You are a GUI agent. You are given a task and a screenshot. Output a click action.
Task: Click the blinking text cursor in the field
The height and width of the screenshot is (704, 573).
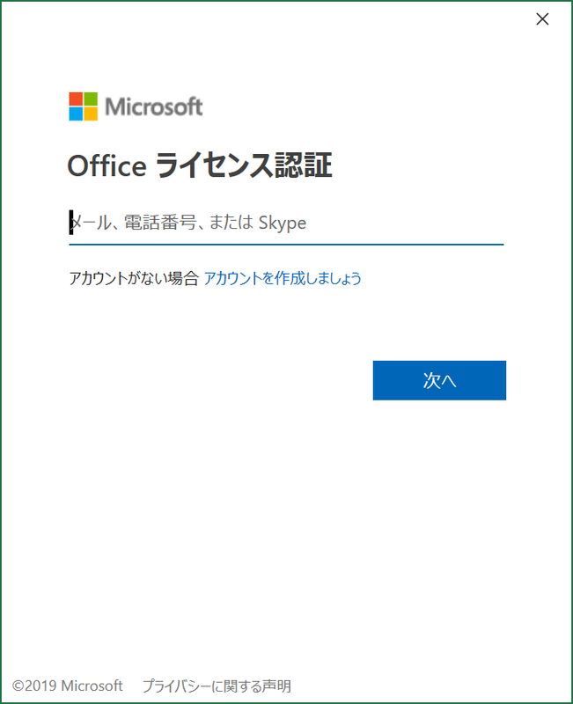point(70,223)
